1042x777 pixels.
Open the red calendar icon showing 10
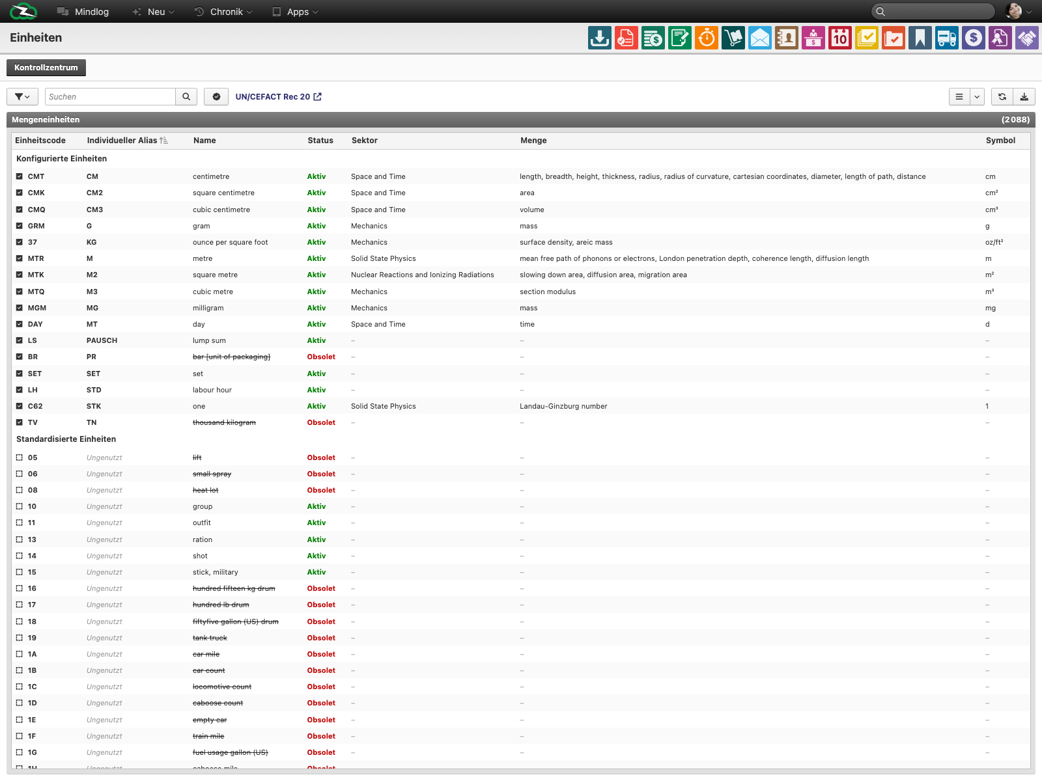click(840, 38)
